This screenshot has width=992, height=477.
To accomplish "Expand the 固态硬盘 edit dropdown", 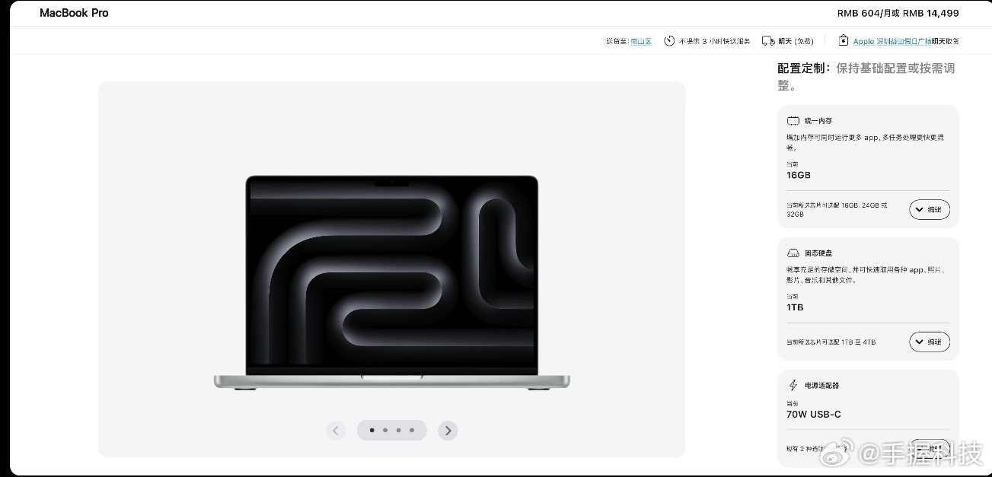I will 930,342.
